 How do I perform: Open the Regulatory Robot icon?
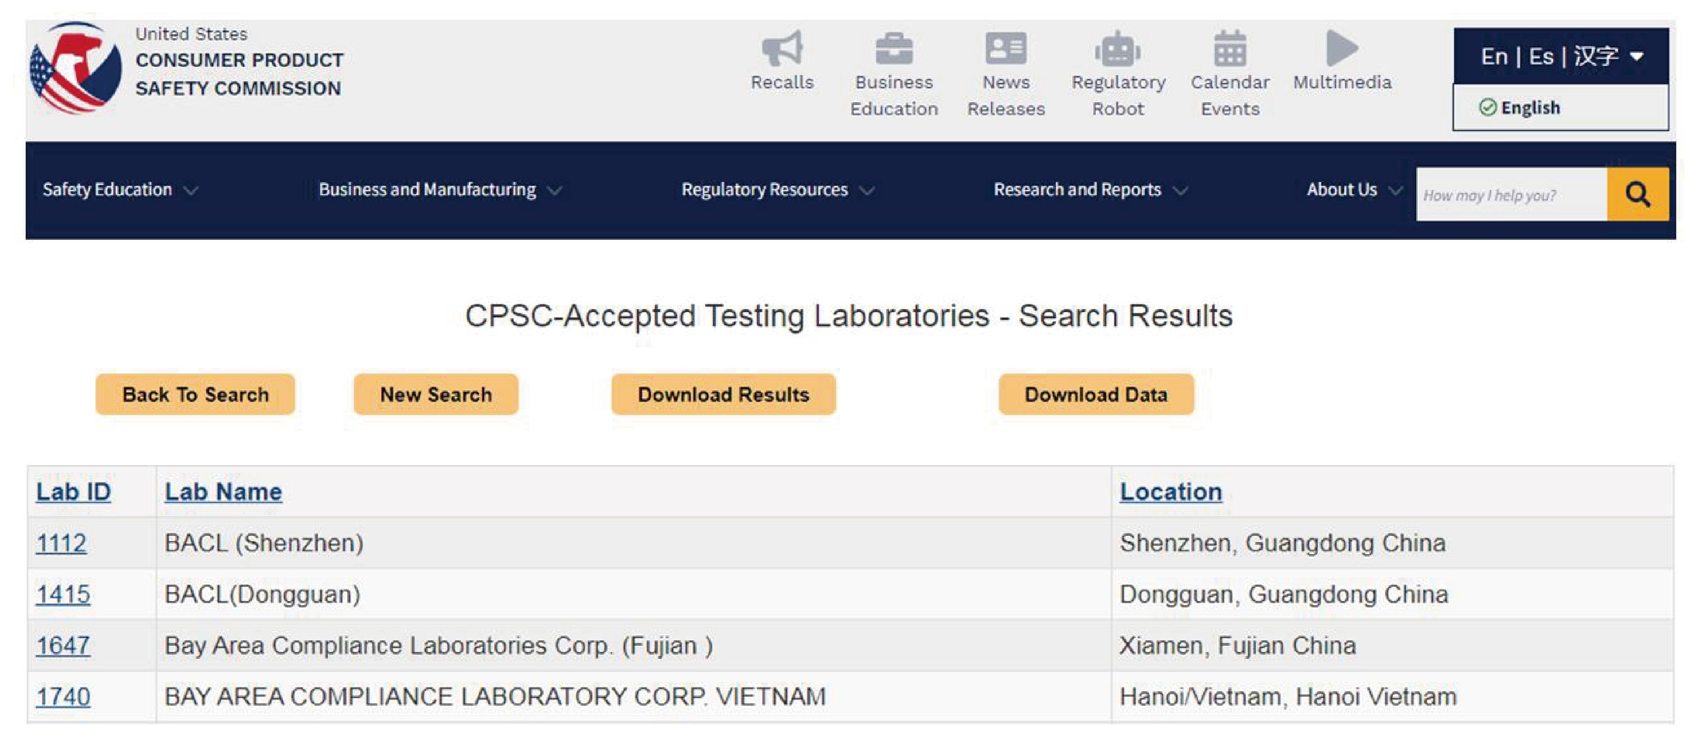pyautogui.click(x=1118, y=49)
